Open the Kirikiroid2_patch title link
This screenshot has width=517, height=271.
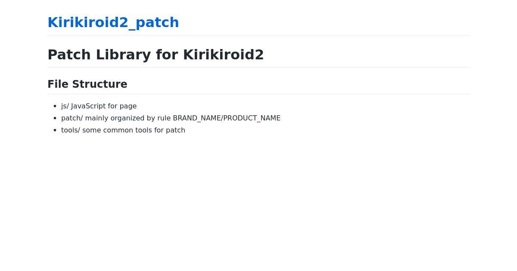113,22
